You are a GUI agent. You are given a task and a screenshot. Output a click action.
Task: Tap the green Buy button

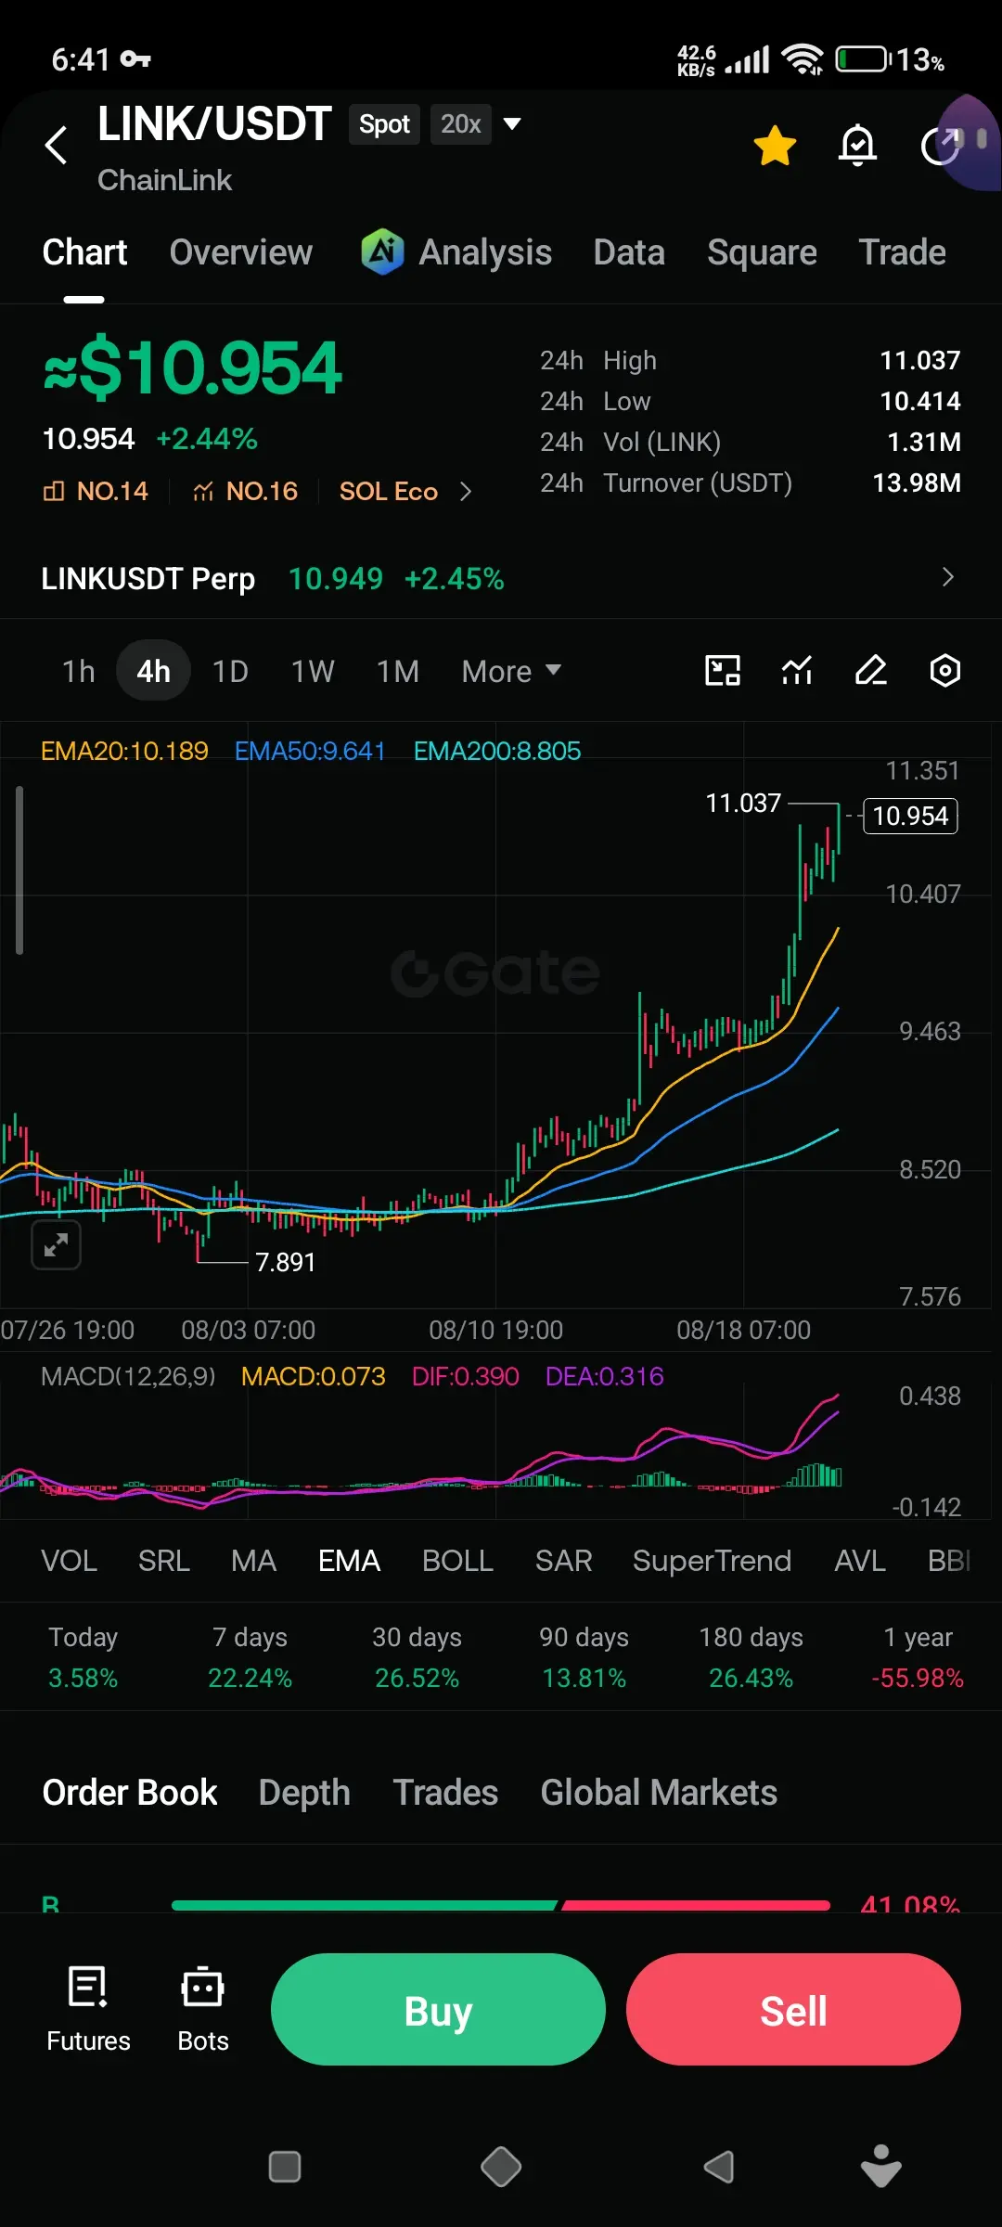[438, 2009]
